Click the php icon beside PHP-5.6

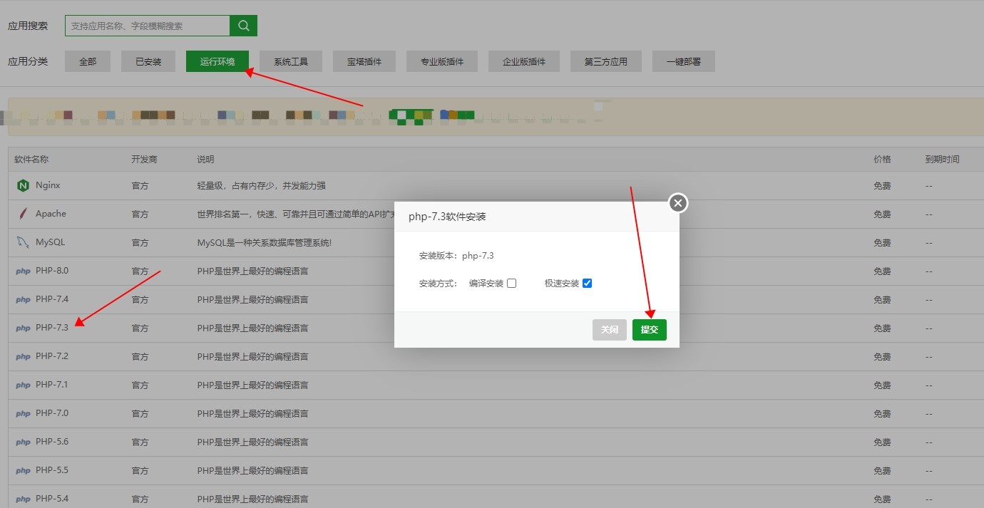(x=23, y=442)
